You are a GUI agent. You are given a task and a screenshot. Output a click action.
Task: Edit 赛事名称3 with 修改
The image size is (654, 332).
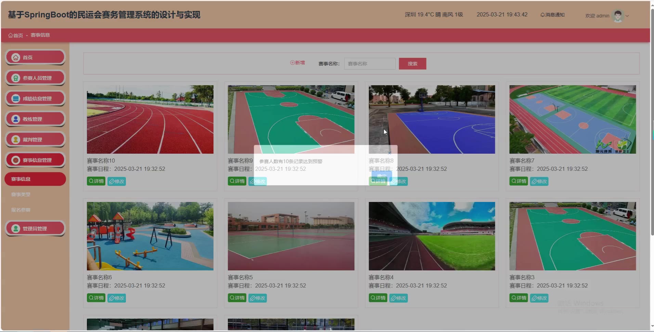(539, 298)
